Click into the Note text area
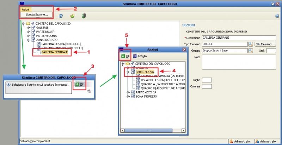The image size is (282, 145). pos(239,62)
